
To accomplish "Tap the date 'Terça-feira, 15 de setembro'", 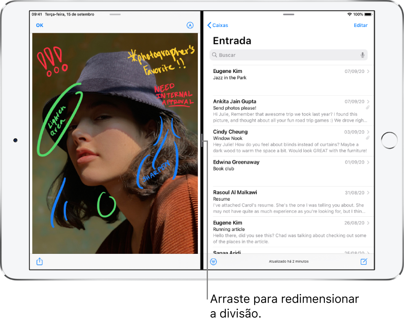I will [x=70, y=14].
